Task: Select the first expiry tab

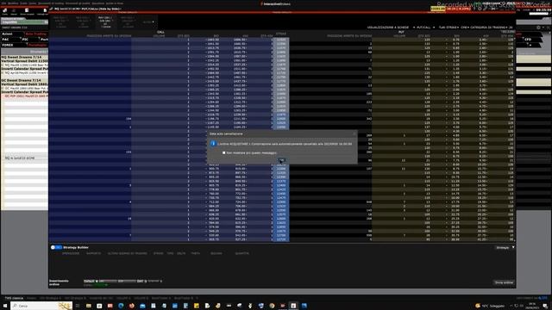Action: [x=60, y=22]
